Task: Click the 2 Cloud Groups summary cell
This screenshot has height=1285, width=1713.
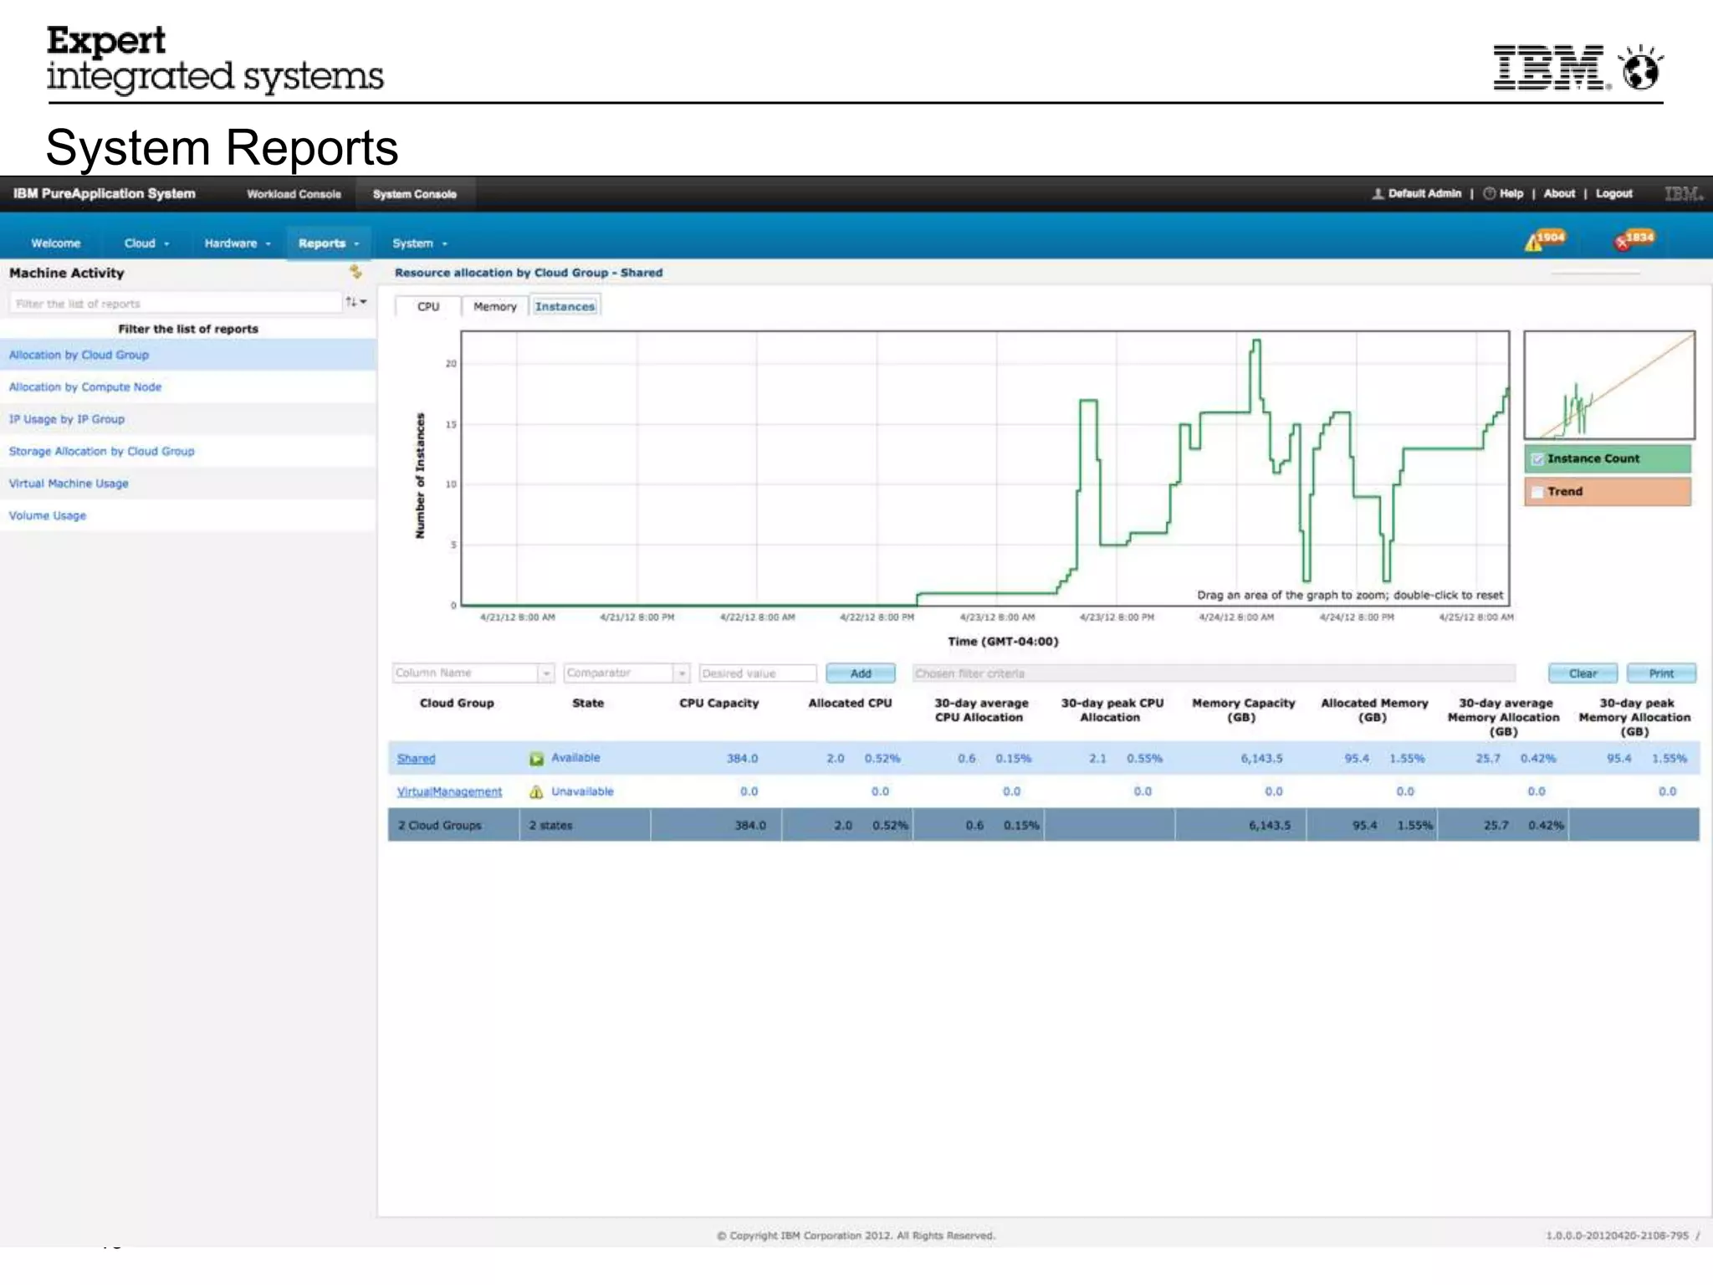Action: [453, 825]
